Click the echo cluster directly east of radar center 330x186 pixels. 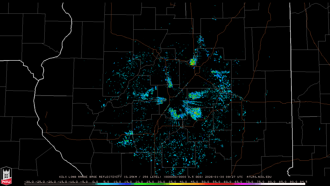click(193, 96)
